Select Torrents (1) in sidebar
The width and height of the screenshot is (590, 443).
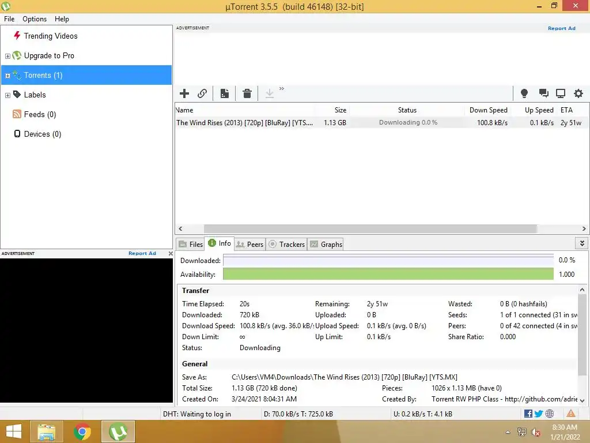[x=86, y=75]
